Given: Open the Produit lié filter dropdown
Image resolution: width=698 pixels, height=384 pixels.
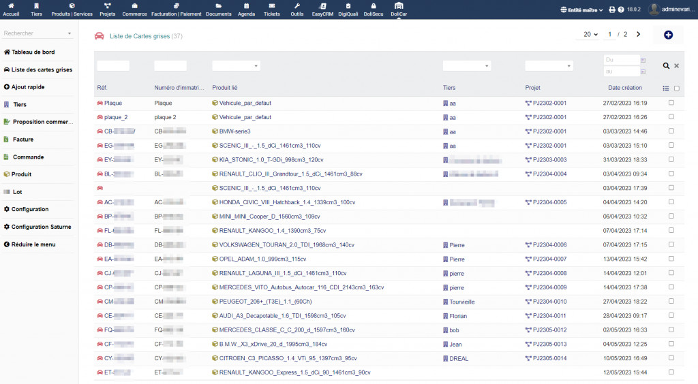Looking at the screenshot, I should click(x=236, y=66).
